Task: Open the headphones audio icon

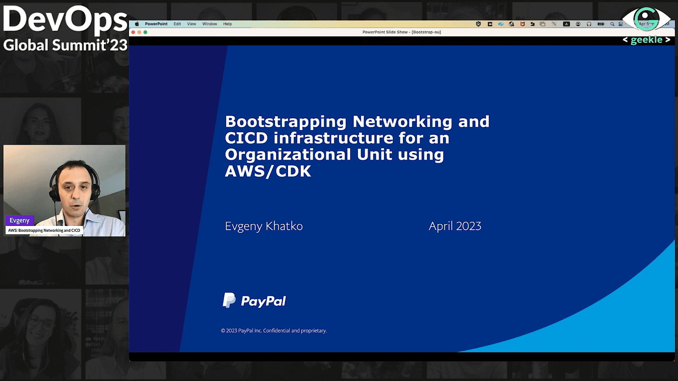Action: point(589,24)
